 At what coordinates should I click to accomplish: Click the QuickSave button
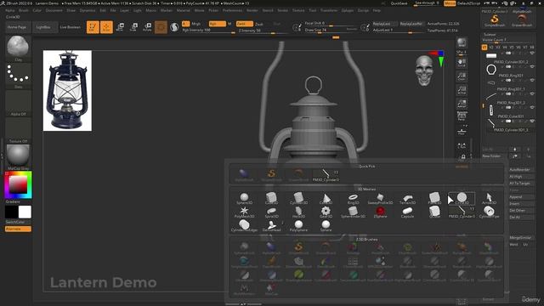[x=399, y=3]
